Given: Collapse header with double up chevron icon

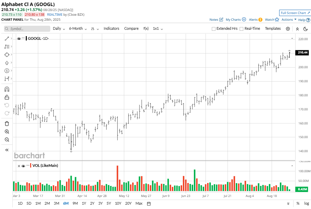Looking at the screenshot, I should (297, 29).
